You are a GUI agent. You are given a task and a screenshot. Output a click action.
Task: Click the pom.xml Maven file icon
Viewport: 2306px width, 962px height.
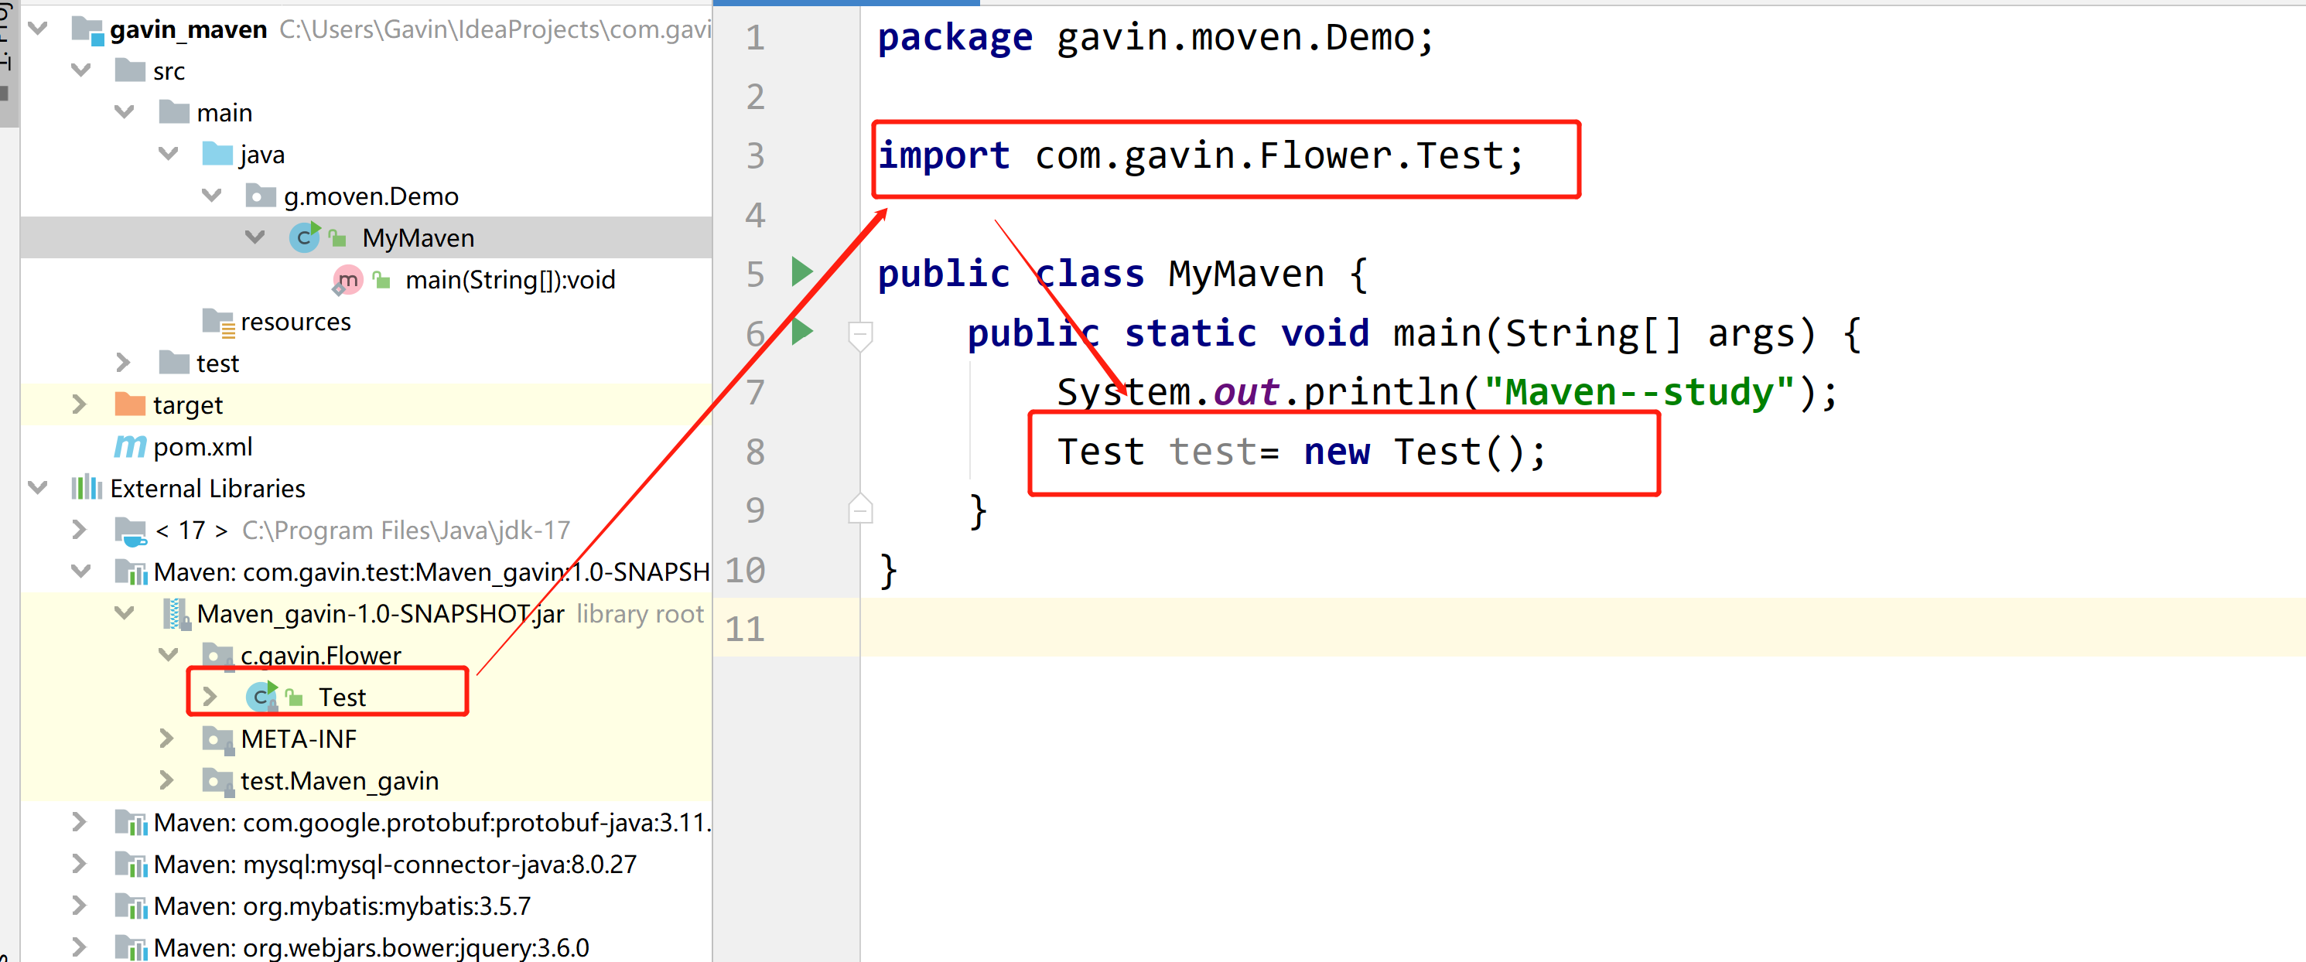[129, 446]
